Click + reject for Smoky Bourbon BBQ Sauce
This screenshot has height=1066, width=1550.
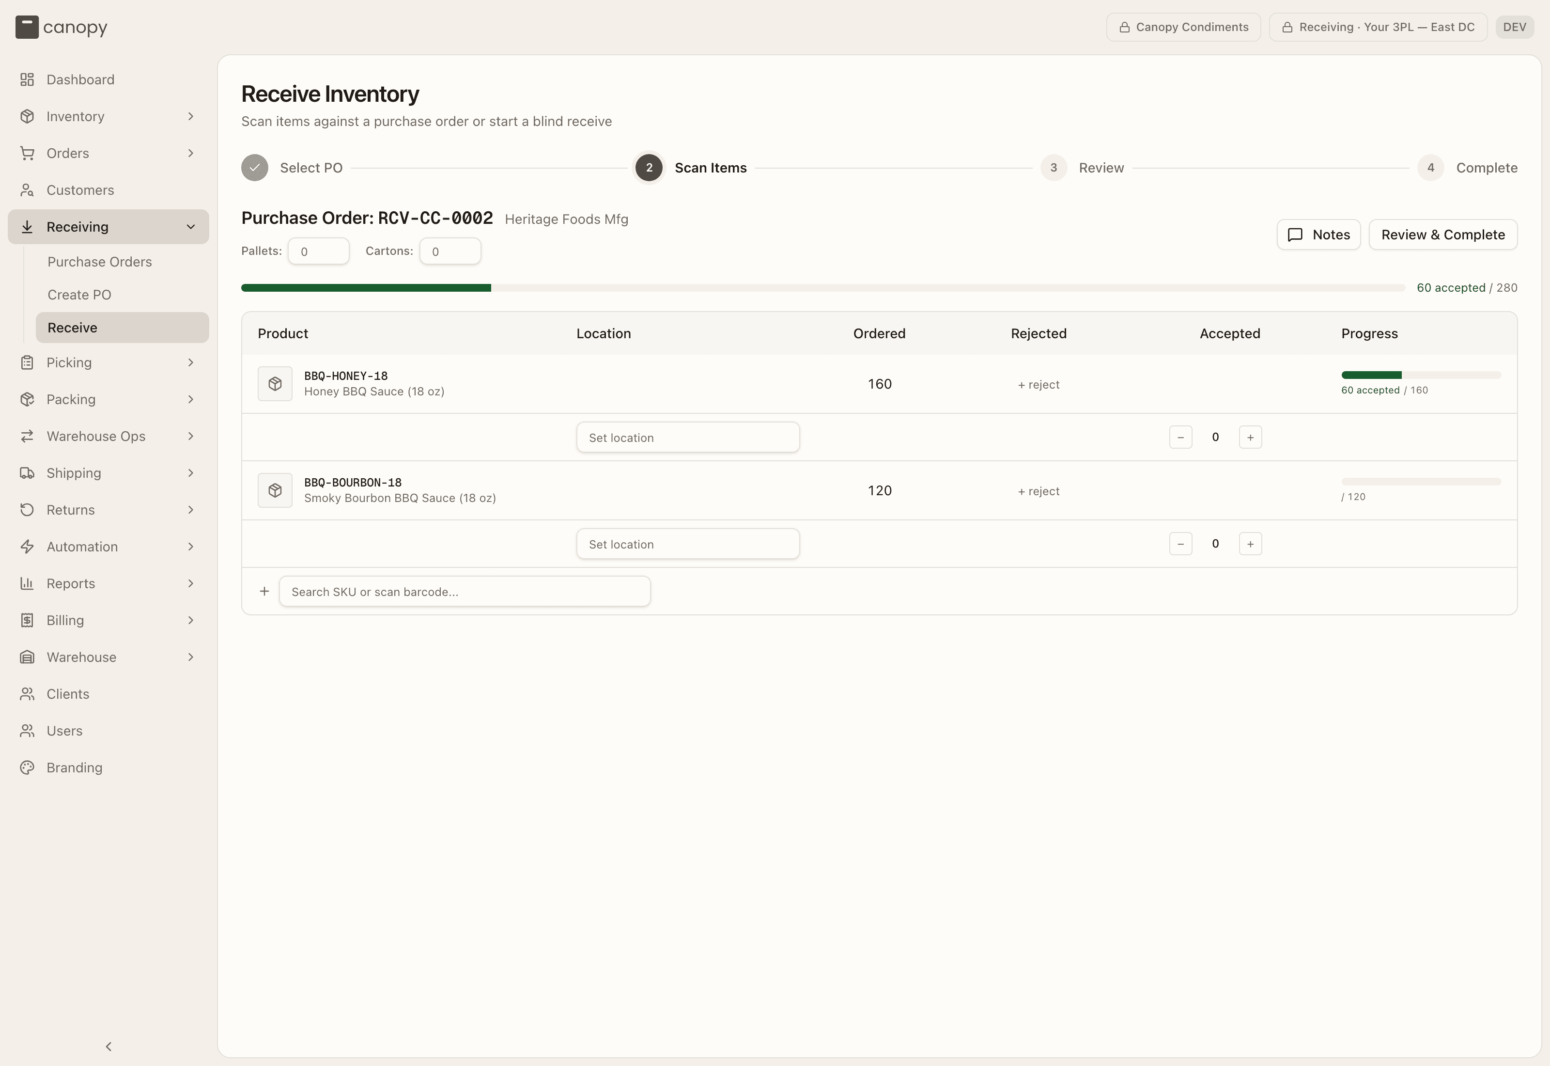tap(1038, 492)
